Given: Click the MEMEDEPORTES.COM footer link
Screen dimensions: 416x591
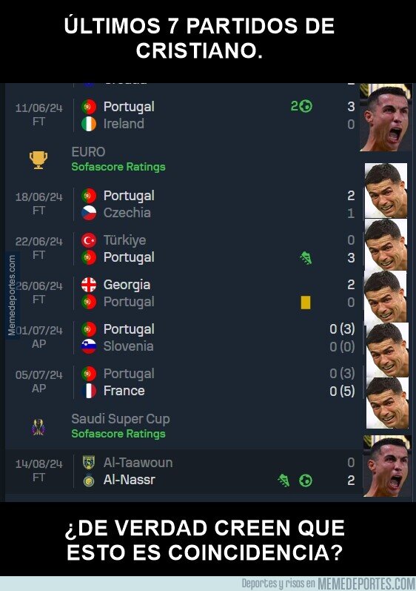Looking at the screenshot, I should click(366, 584).
